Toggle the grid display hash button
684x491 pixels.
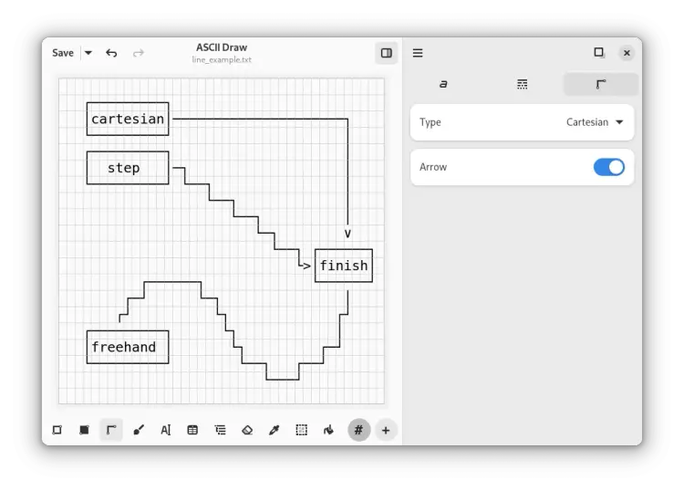point(358,430)
